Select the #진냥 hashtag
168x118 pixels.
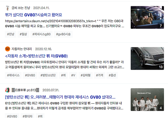point(11,34)
